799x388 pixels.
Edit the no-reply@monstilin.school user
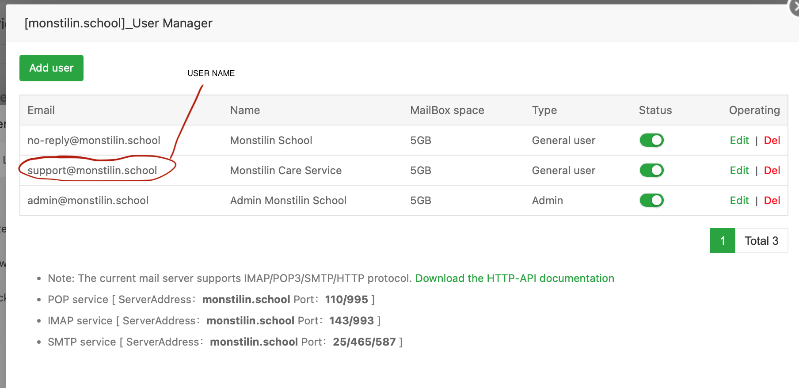pyautogui.click(x=739, y=141)
